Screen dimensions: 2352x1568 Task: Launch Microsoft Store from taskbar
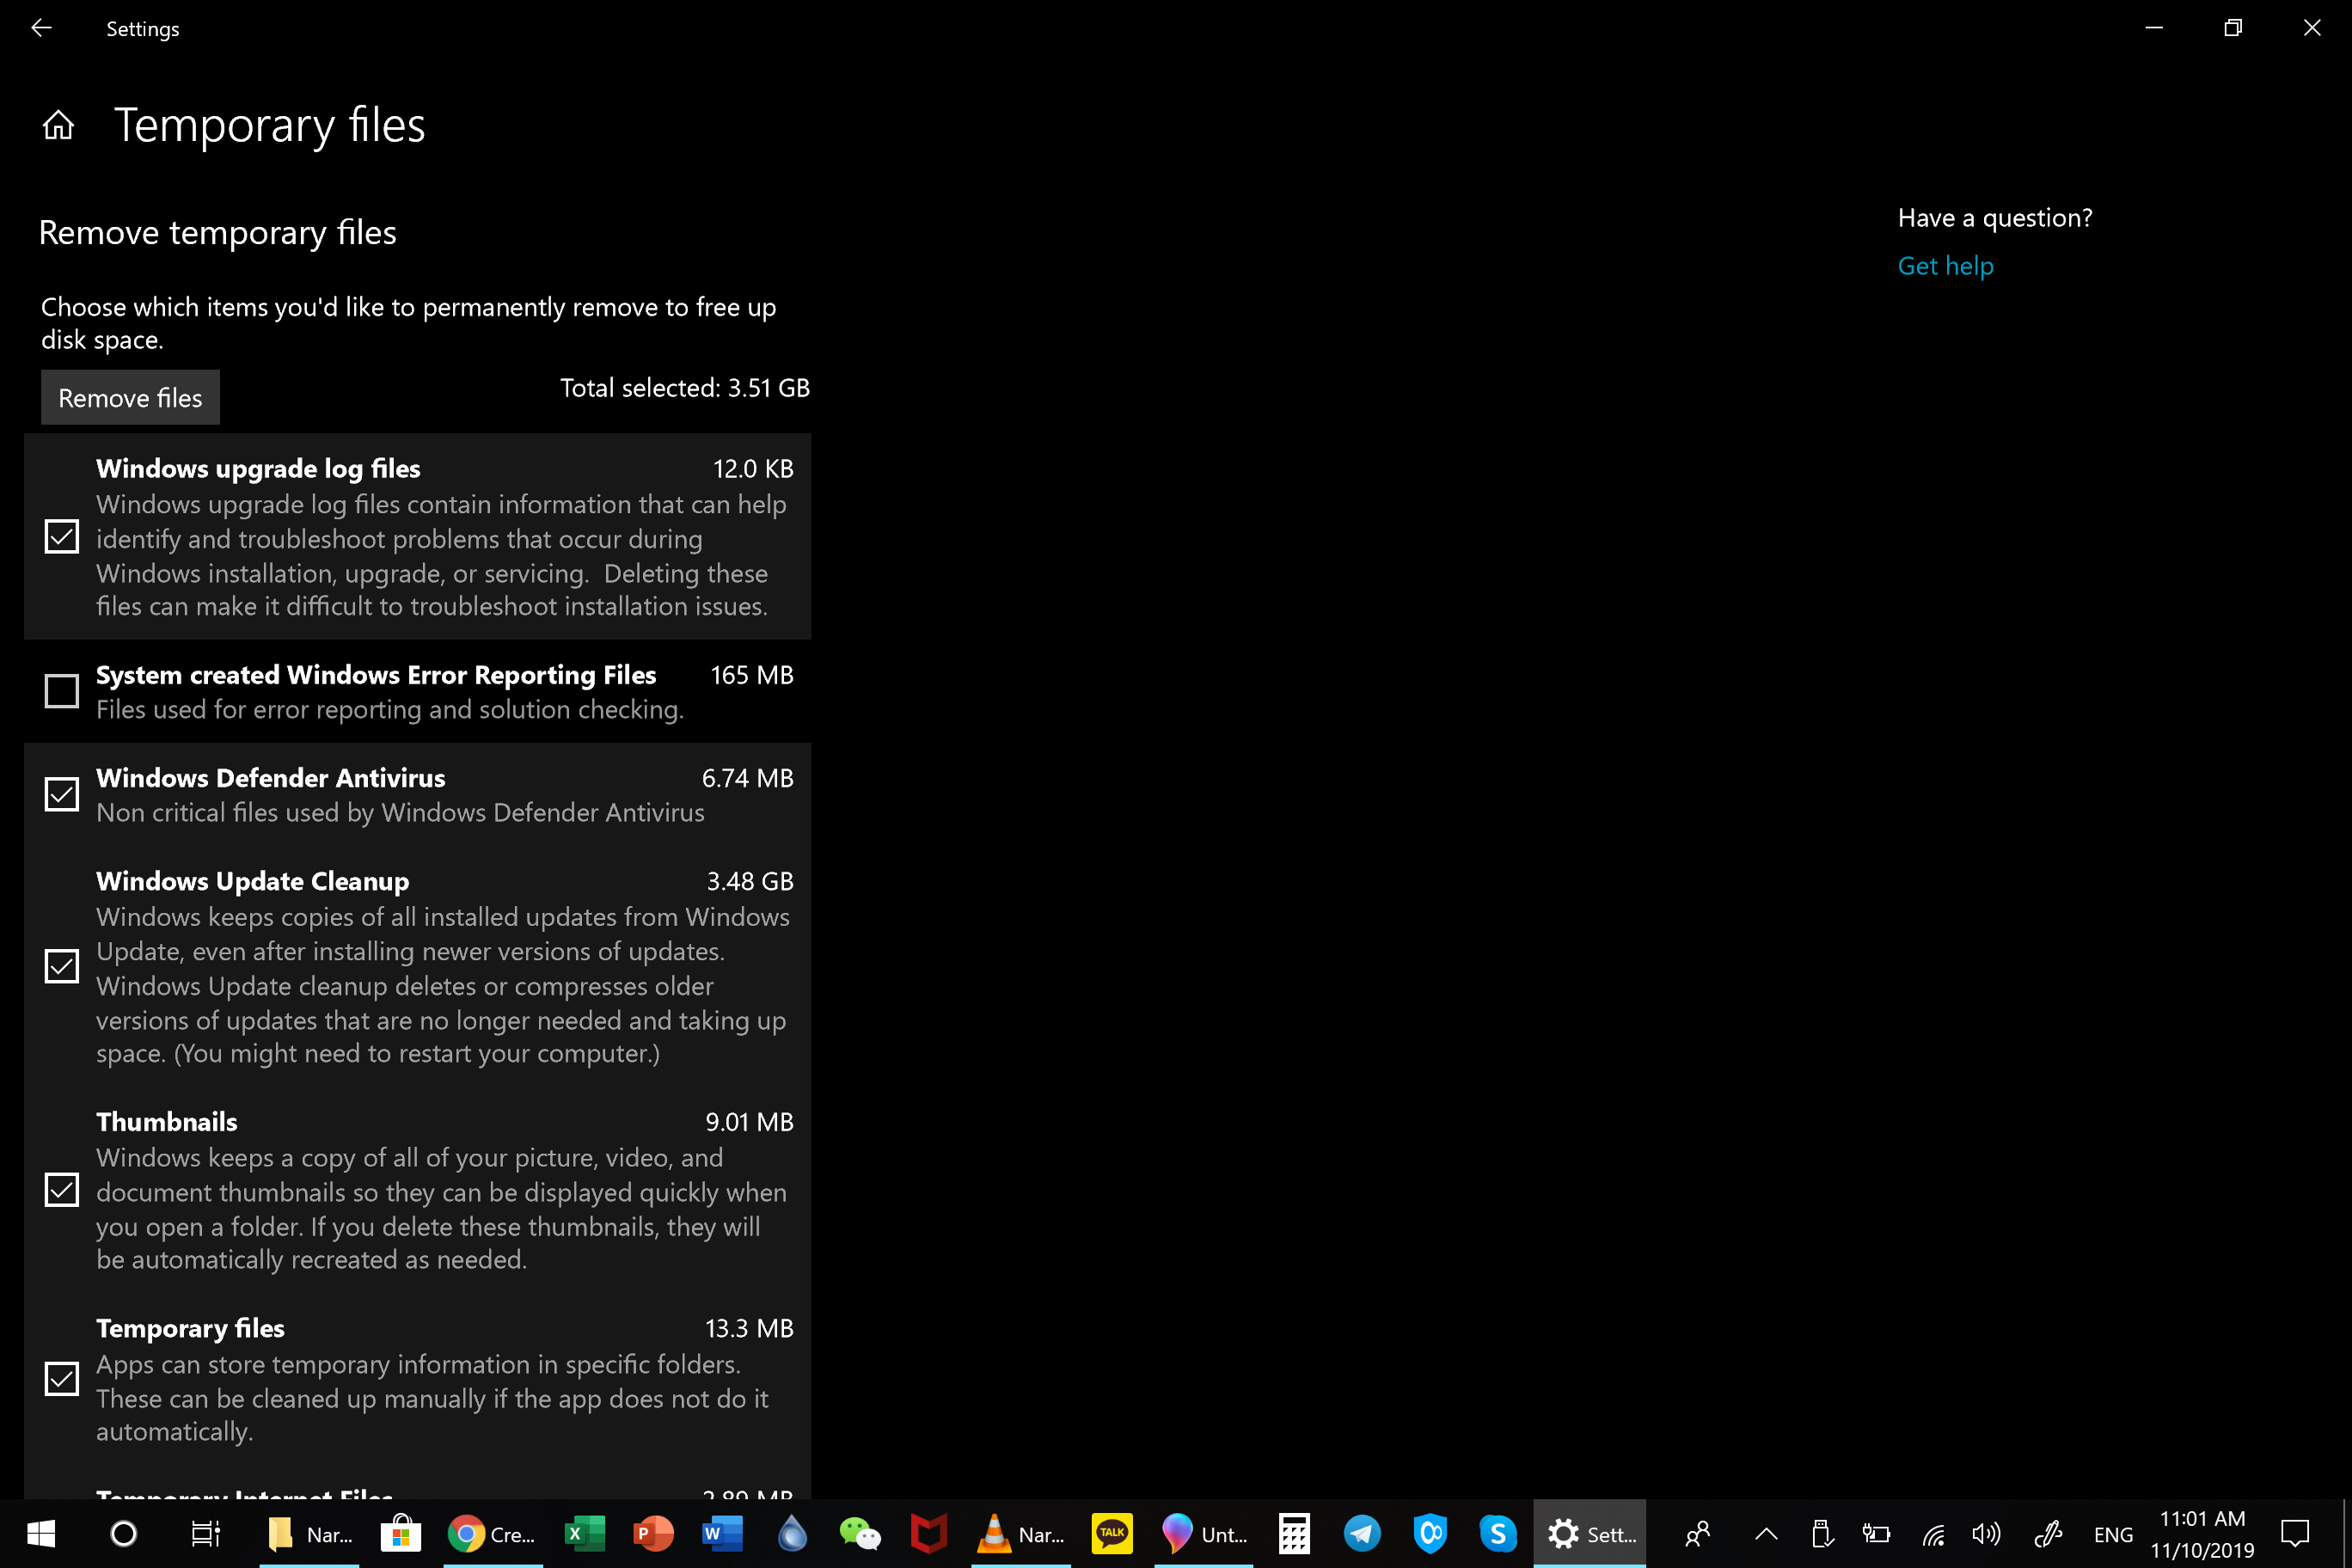point(401,1534)
